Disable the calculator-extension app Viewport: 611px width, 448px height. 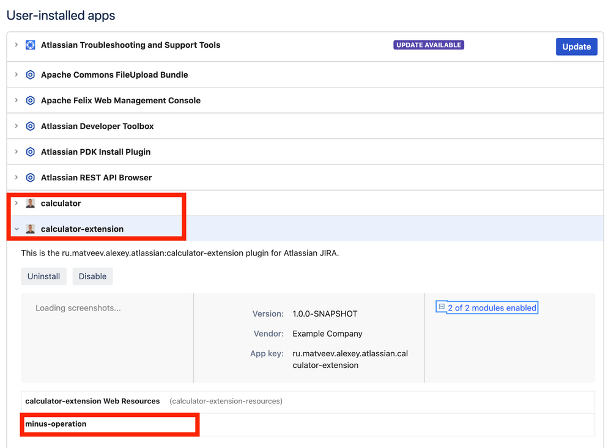click(x=92, y=276)
